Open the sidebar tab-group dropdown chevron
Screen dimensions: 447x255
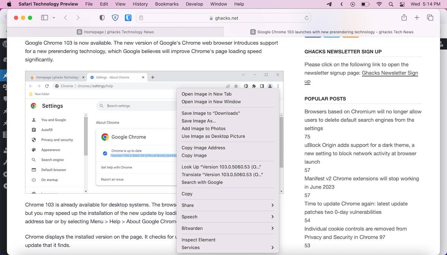point(54,17)
